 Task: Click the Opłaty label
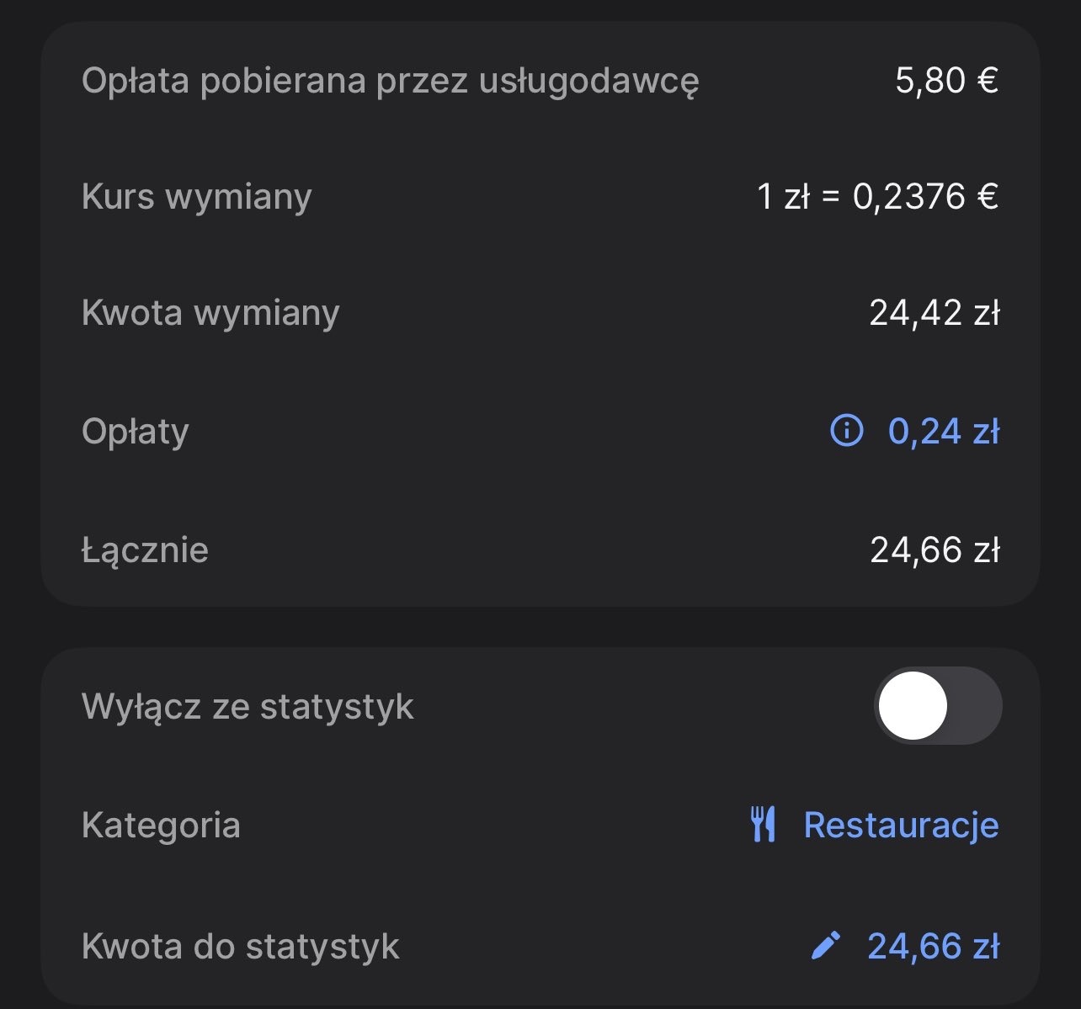[135, 431]
